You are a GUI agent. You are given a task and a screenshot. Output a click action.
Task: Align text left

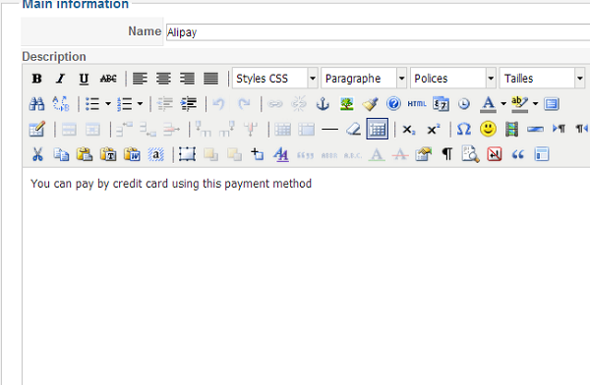click(140, 79)
